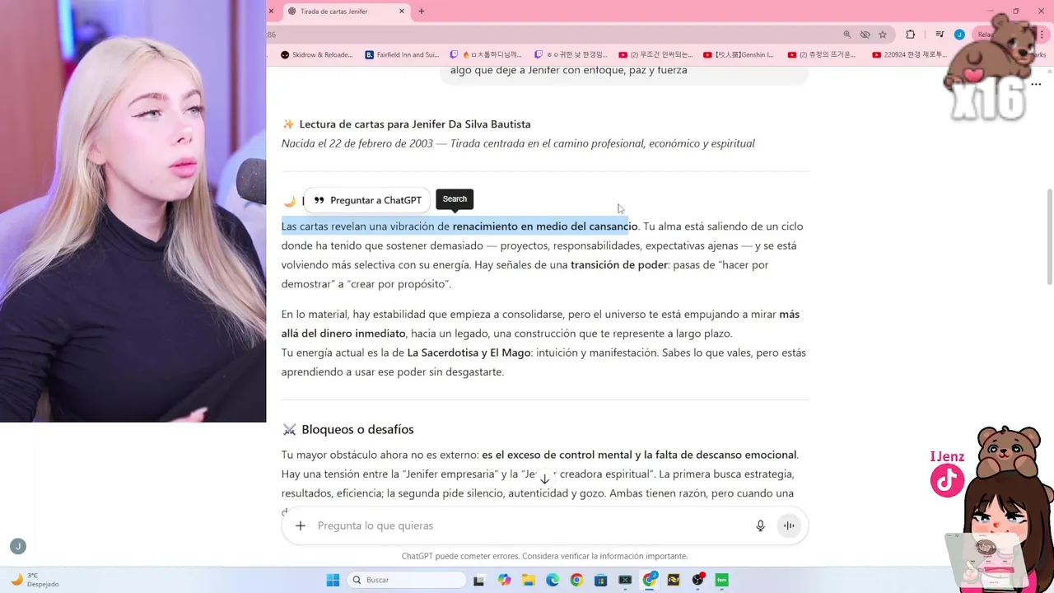Viewport: 1054px width, 593px height.
Task: Start voice mode with the waveform icon
Action: [x=789, y=525]
